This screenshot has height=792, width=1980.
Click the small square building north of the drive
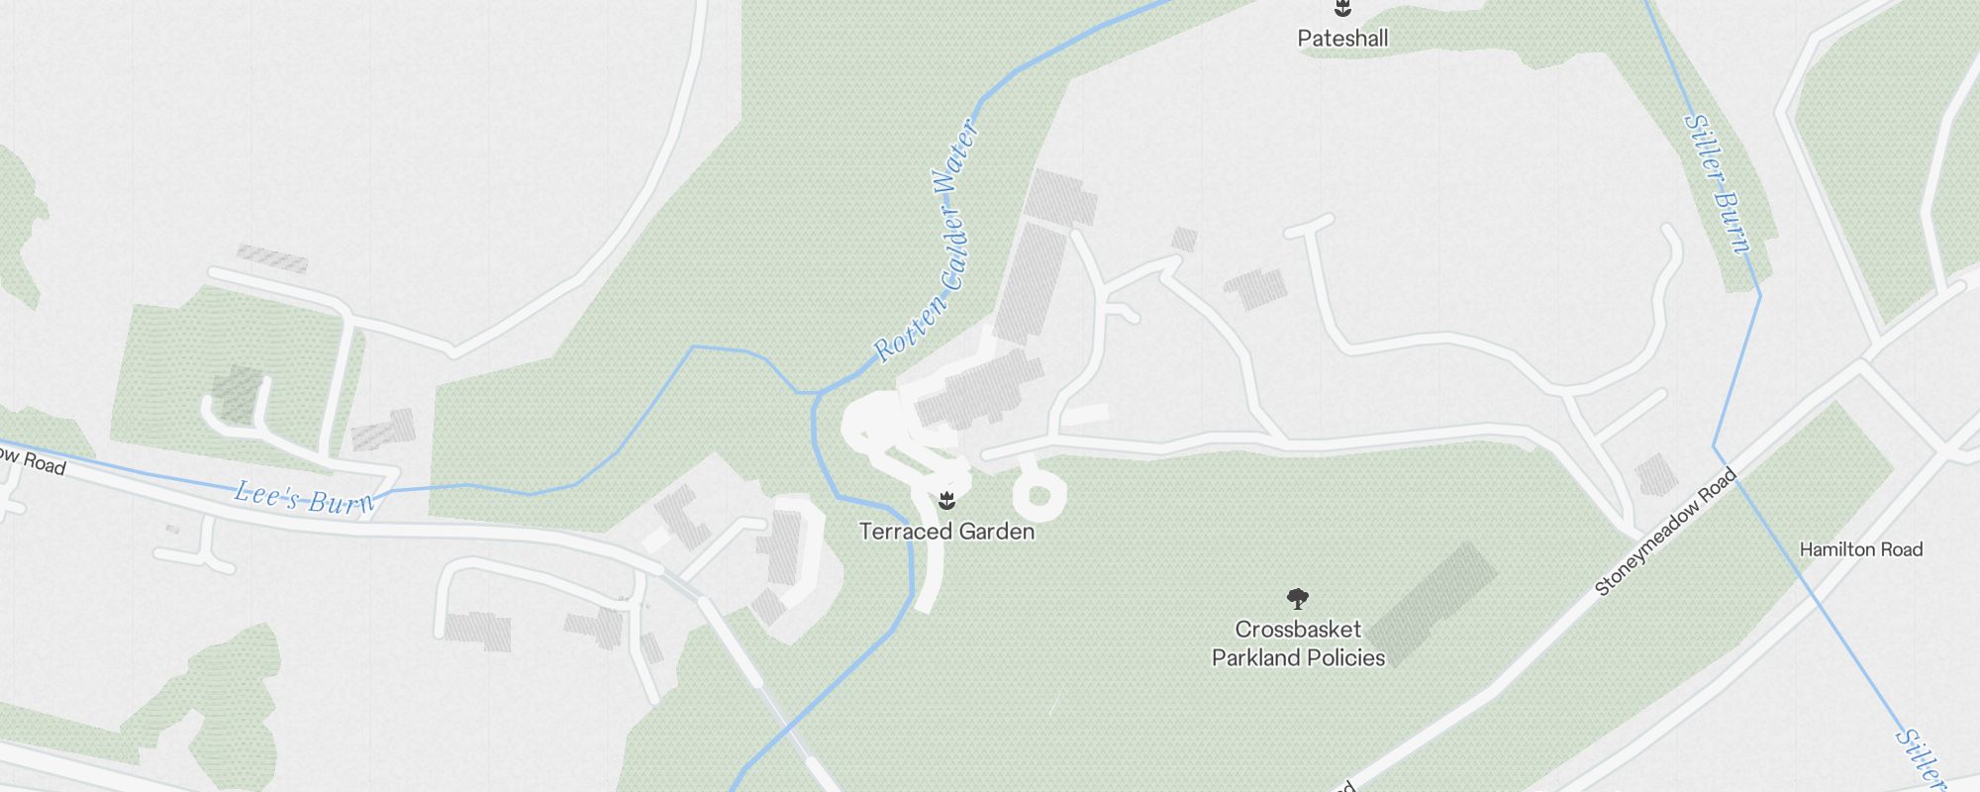tap(1184, 240)
